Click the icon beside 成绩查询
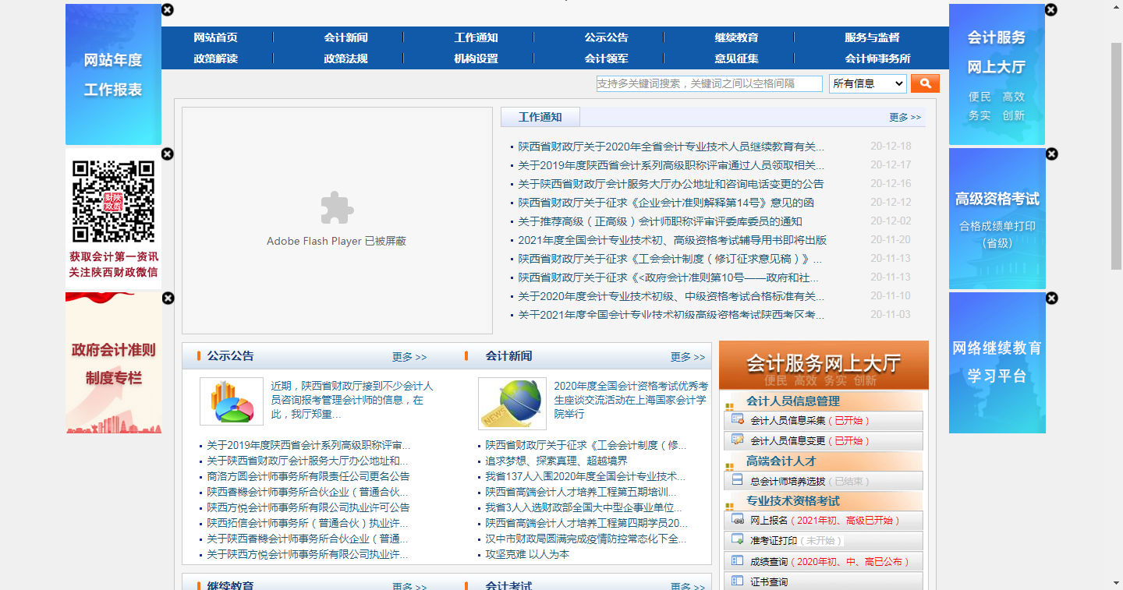This screenshot has width=1123, height=590. [737, 560]
